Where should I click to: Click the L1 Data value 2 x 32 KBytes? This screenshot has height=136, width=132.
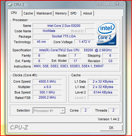coord(103,81)
